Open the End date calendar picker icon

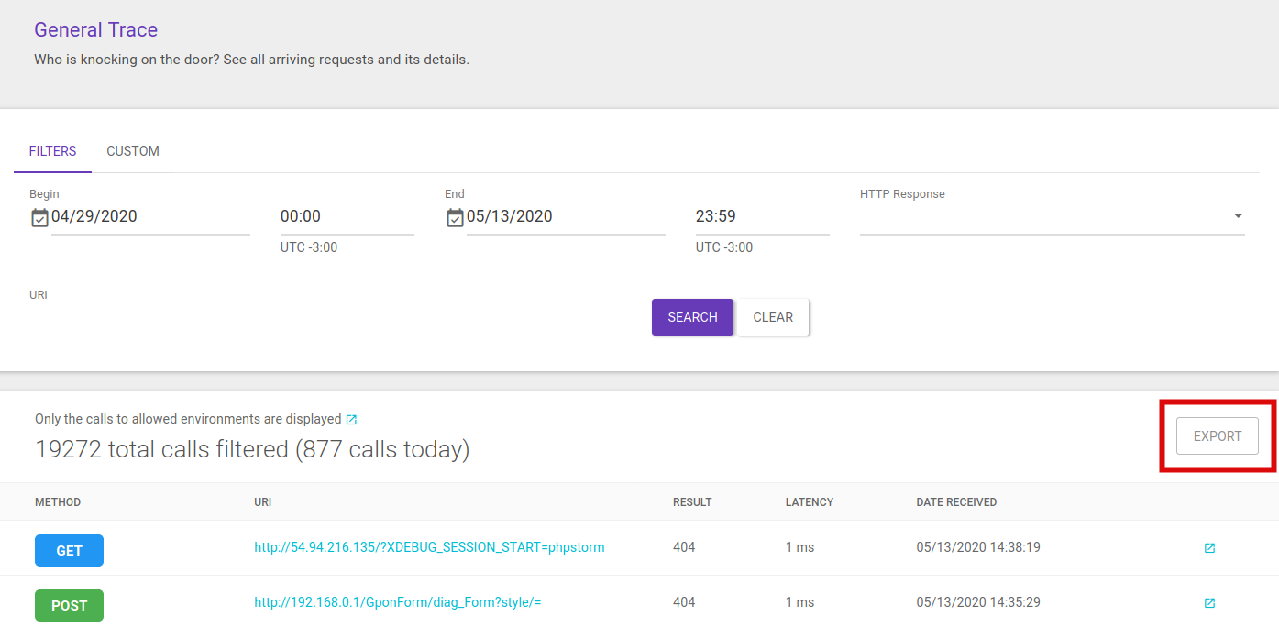click(455, 217)
